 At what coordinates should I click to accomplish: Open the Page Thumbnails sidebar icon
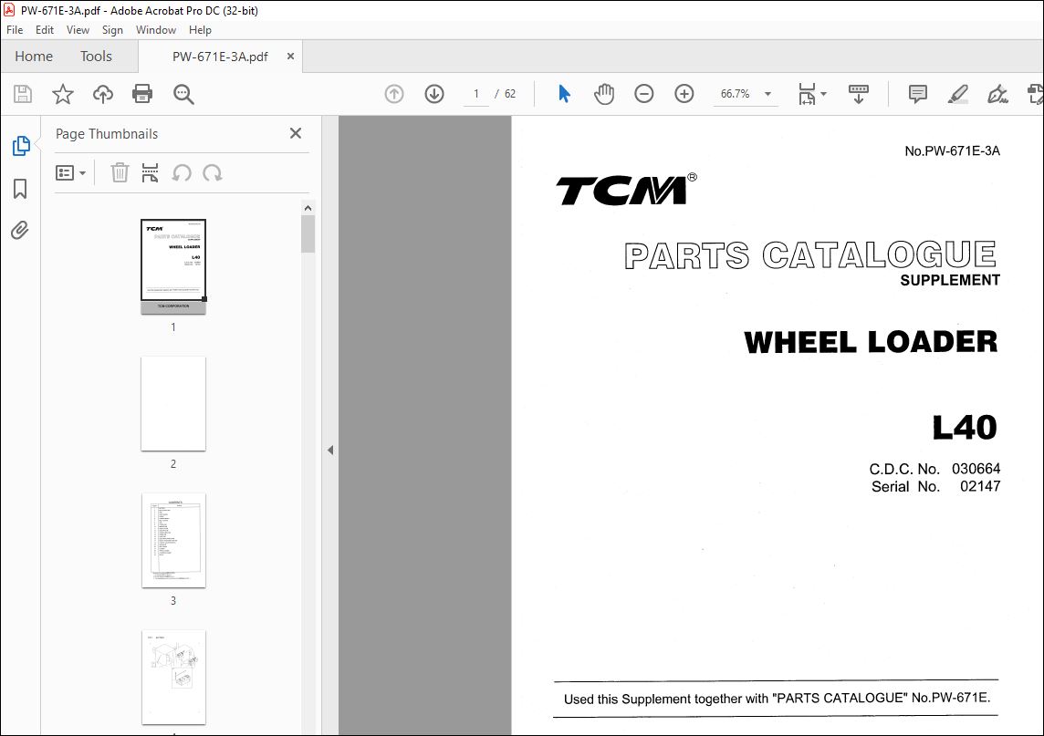[x=21, y=146]
